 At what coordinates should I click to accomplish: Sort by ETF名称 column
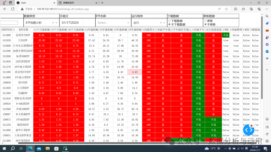(x=14, y=30)
